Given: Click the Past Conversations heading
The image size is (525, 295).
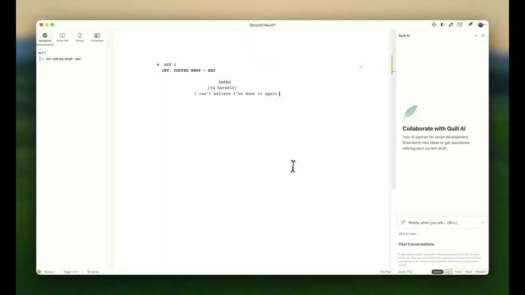Looking at the screenshot, I should [416, 244].
